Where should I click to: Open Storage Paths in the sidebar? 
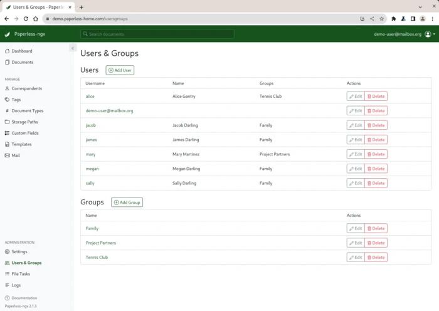tap(21, 122)
